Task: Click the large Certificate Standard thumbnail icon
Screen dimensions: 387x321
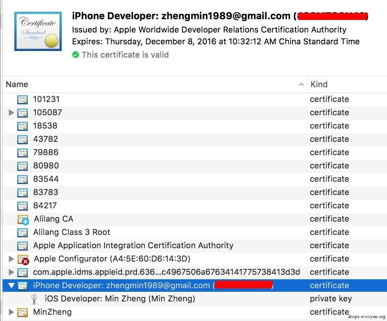Action: (x=38, y=31)
